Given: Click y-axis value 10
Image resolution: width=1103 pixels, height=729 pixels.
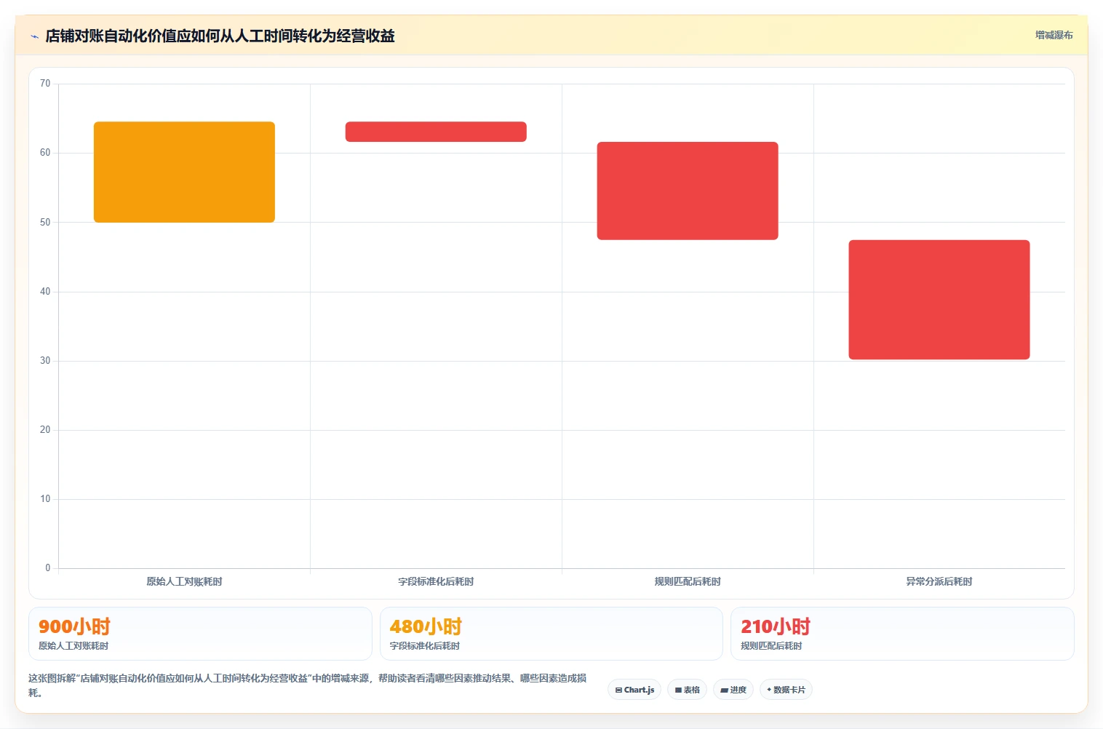Looking at the screenshot, I should point(45,499).
